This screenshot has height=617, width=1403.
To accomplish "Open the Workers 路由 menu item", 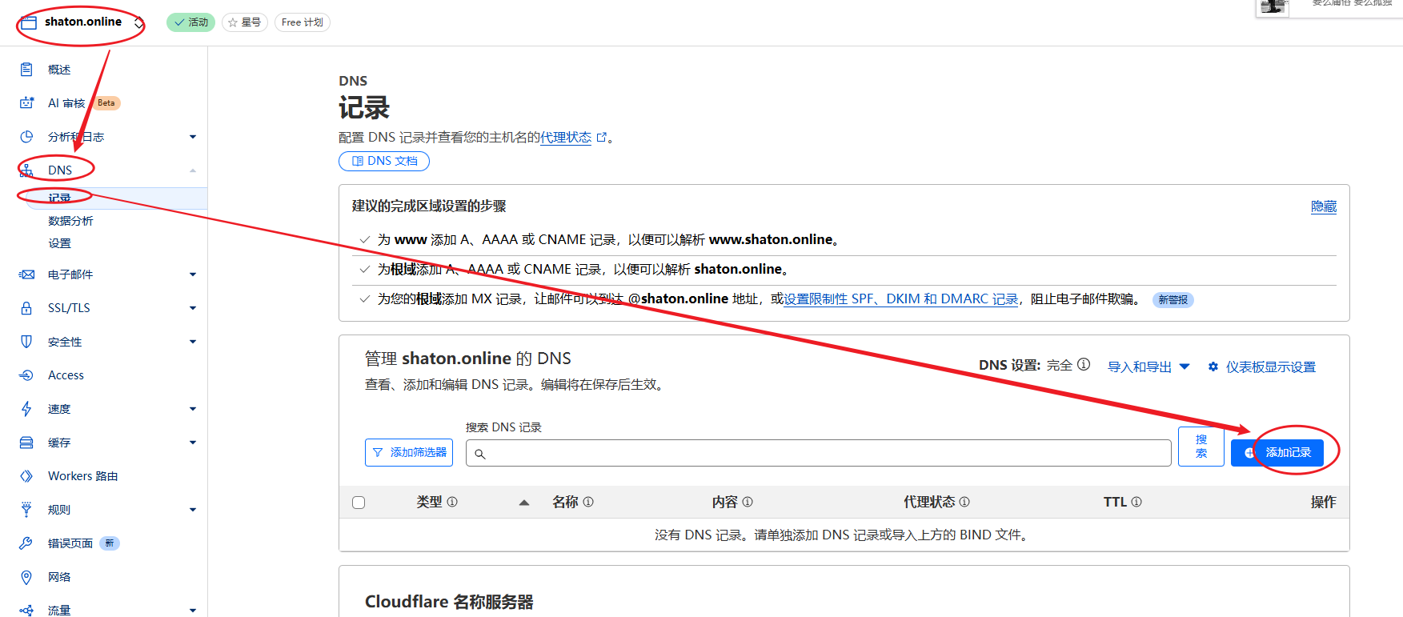I will click(x=82, y=476).
